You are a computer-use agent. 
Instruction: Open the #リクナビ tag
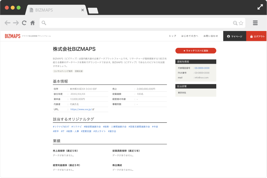click(77, 127)
